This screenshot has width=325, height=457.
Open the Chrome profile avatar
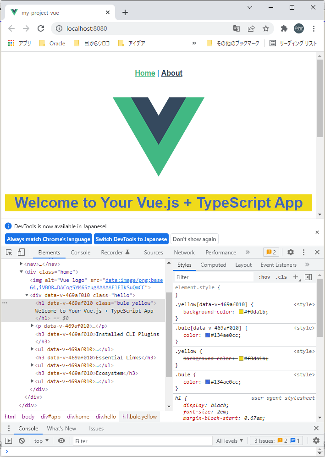pyautogui.click(x=299, y=28)
